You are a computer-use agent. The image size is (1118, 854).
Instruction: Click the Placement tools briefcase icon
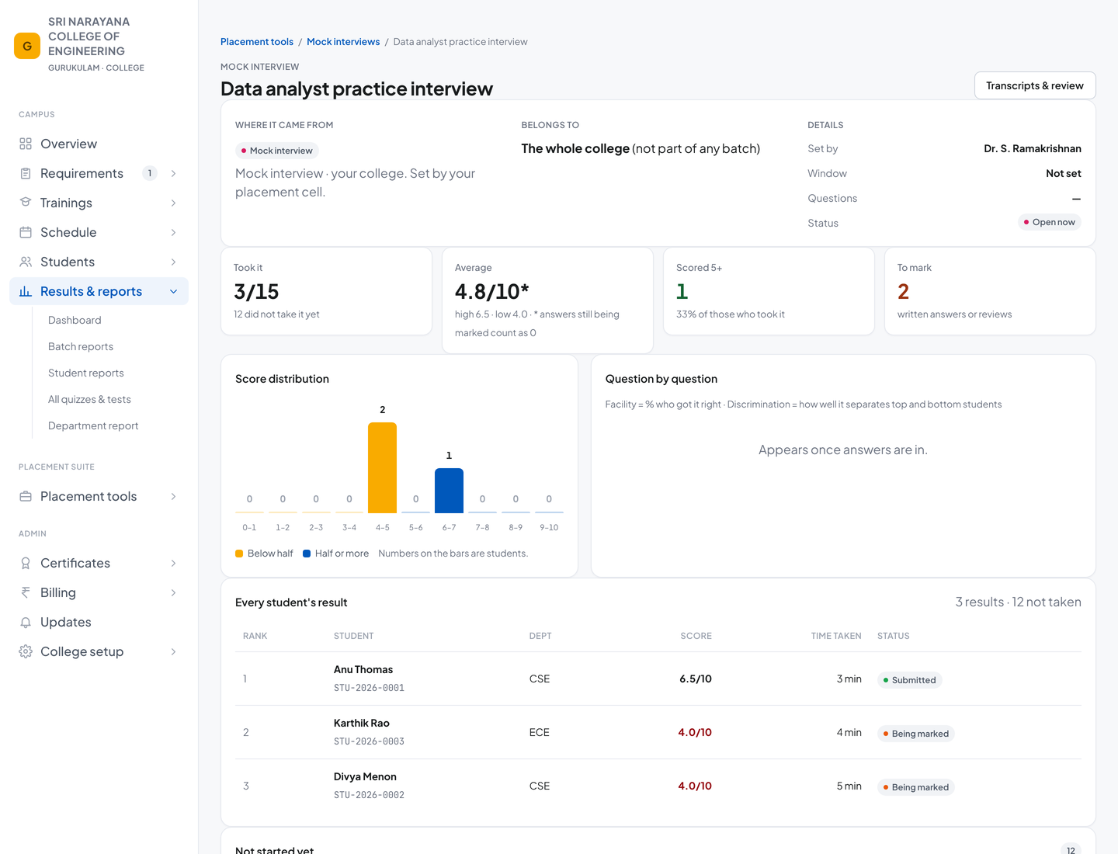point(26,496)
